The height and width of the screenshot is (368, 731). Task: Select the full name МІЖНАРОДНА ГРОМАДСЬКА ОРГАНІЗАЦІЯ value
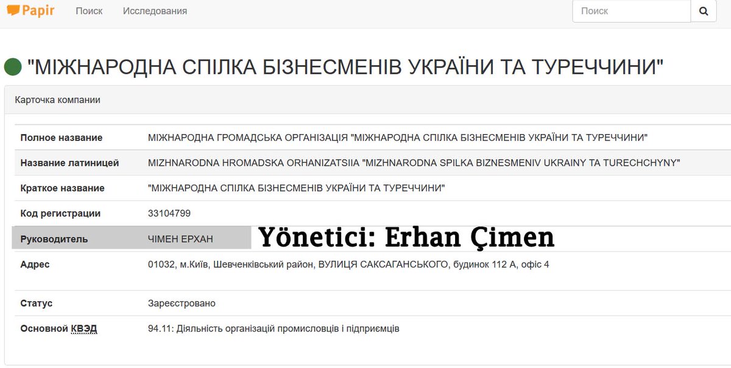(x=398, y=138)
